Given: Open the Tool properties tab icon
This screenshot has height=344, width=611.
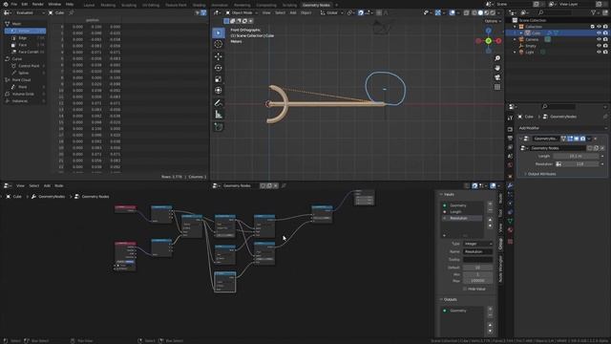Looking at the screenshot, I should point(510,118).
